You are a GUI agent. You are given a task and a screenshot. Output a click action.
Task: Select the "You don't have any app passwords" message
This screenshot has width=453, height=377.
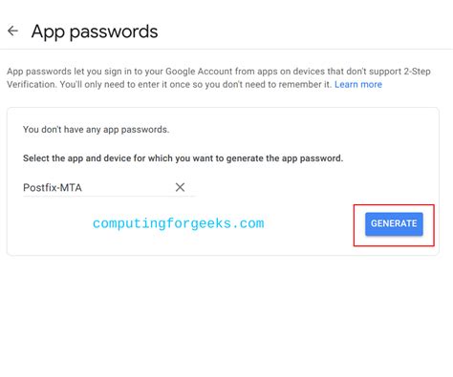point(96,130)
